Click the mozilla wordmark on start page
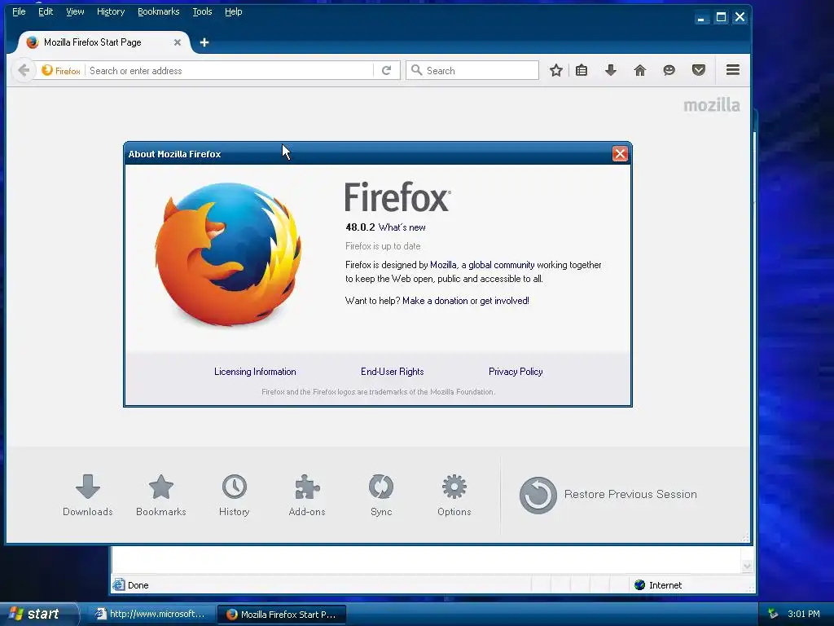Screen dimensions: 834x626 711,105
